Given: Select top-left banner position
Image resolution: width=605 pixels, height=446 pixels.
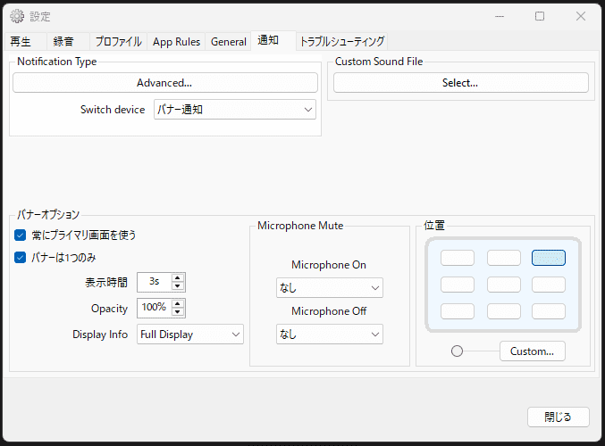Looking at the screenshot, I should tap(458, 258).
